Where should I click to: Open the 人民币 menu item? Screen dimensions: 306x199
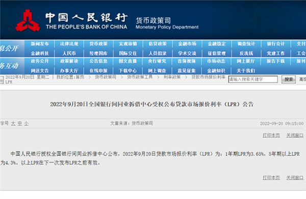(x=69, y=53)
